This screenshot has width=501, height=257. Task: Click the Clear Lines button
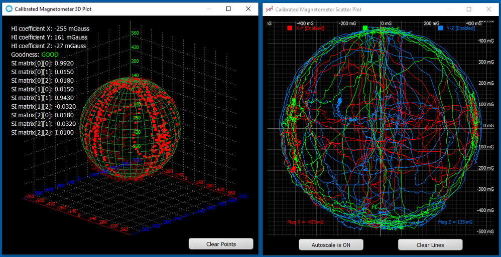pyautogui.click(x=430, y=245)
